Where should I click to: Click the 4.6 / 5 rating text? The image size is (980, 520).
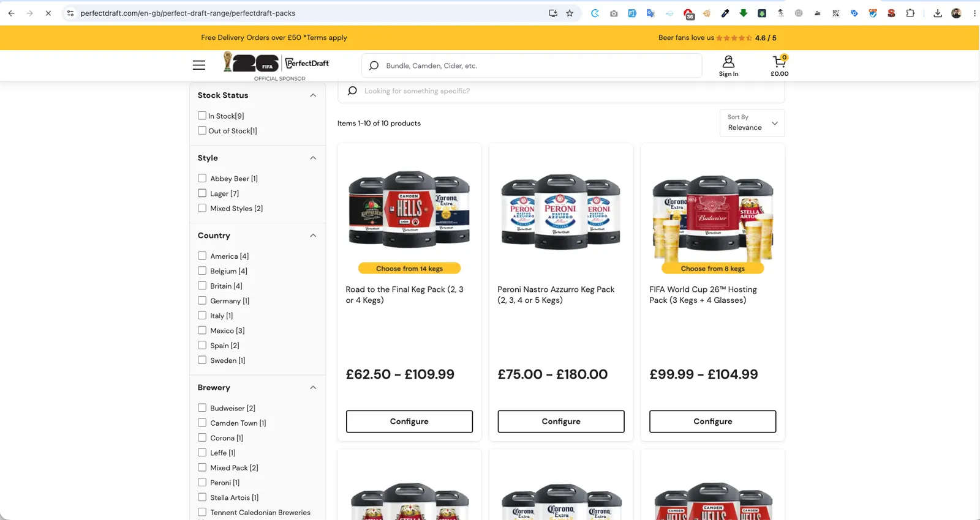(766, 38)
